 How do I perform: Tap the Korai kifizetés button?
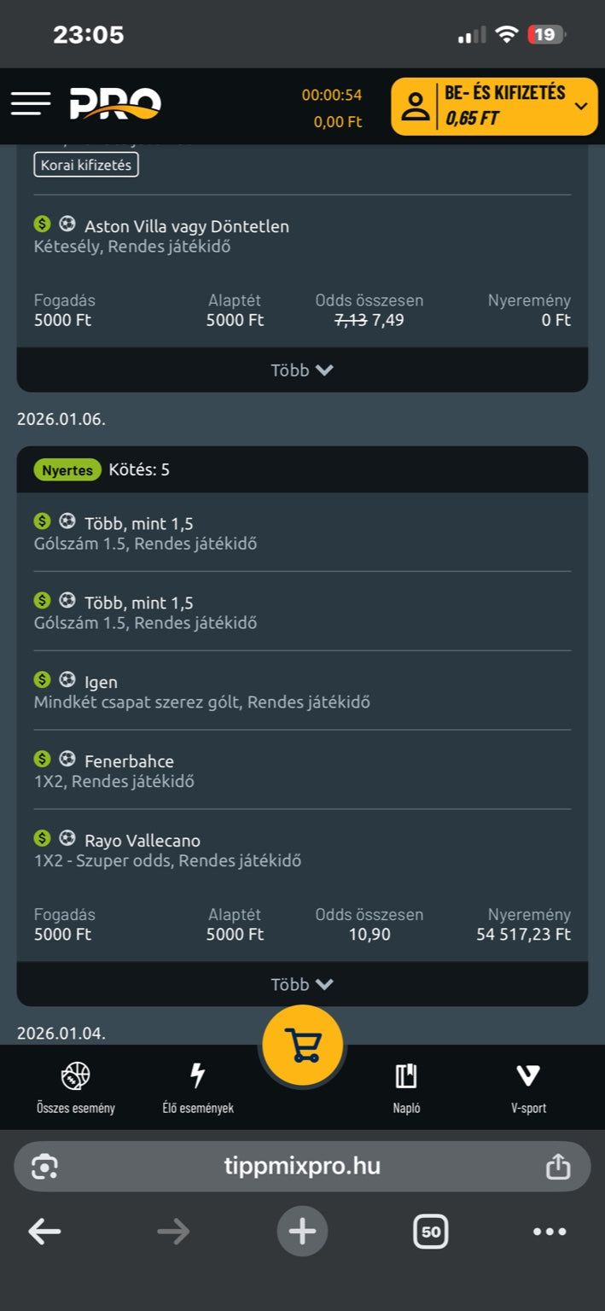point(86,165)
